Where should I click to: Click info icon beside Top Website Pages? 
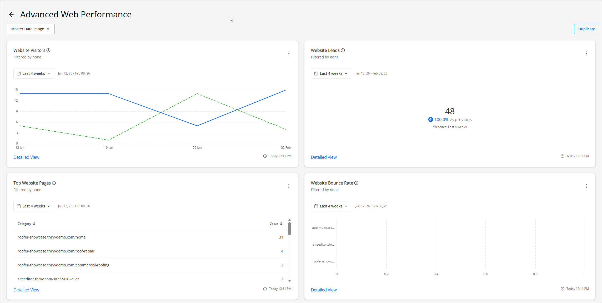(x=54, y=183)
